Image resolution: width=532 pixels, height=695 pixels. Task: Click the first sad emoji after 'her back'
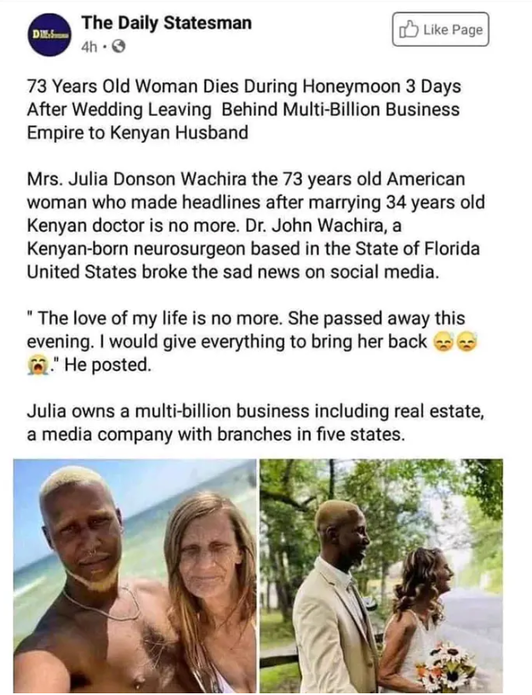click(440, 342)
